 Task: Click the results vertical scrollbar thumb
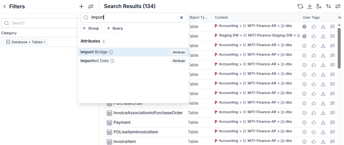(339, 48)
